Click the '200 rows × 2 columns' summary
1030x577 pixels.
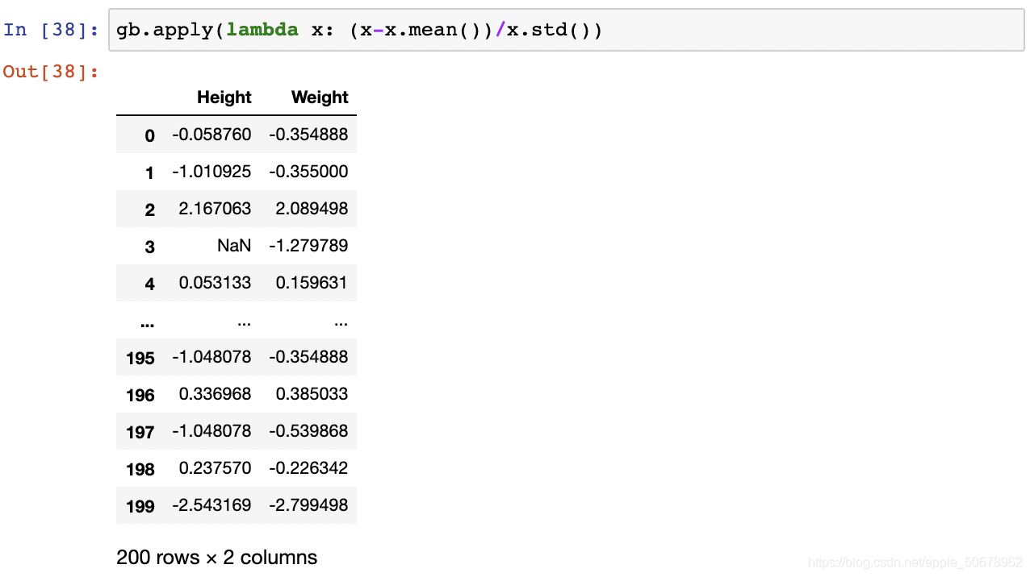pos(216,557)
